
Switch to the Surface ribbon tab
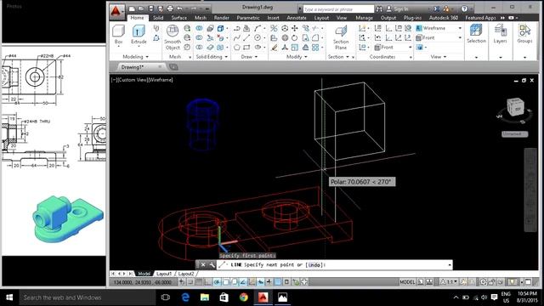(x=179, y=18)
